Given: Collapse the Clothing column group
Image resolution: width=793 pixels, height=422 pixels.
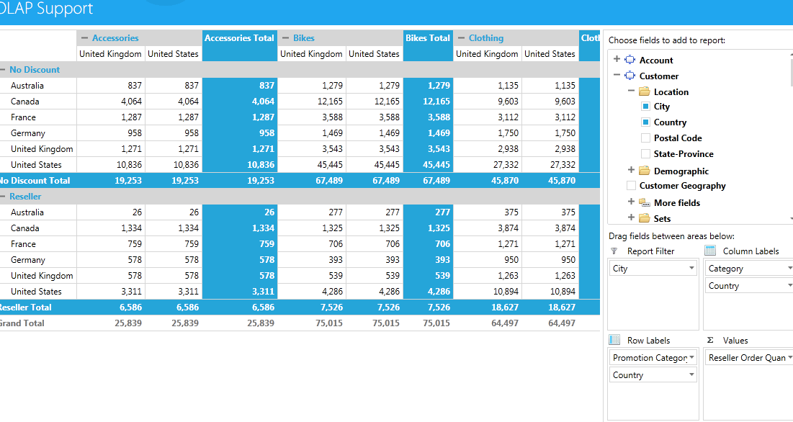Looking at the screenshot, I should pyautogui.click(x=461, y=38).
